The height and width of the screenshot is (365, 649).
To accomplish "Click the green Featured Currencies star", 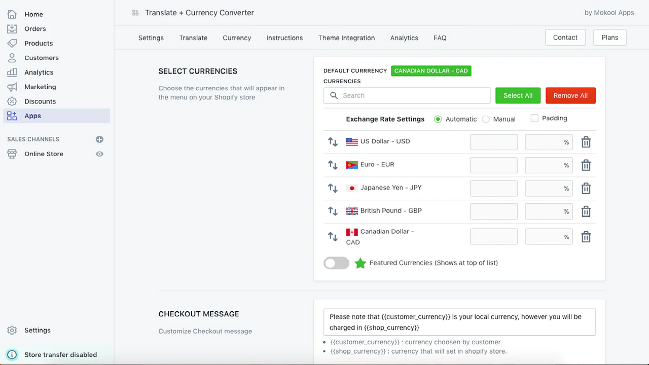I will (360, 263).
